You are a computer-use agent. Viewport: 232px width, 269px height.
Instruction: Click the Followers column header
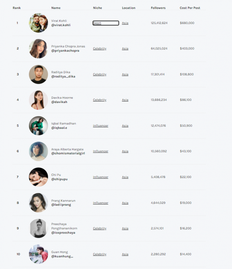click(158, 8)
